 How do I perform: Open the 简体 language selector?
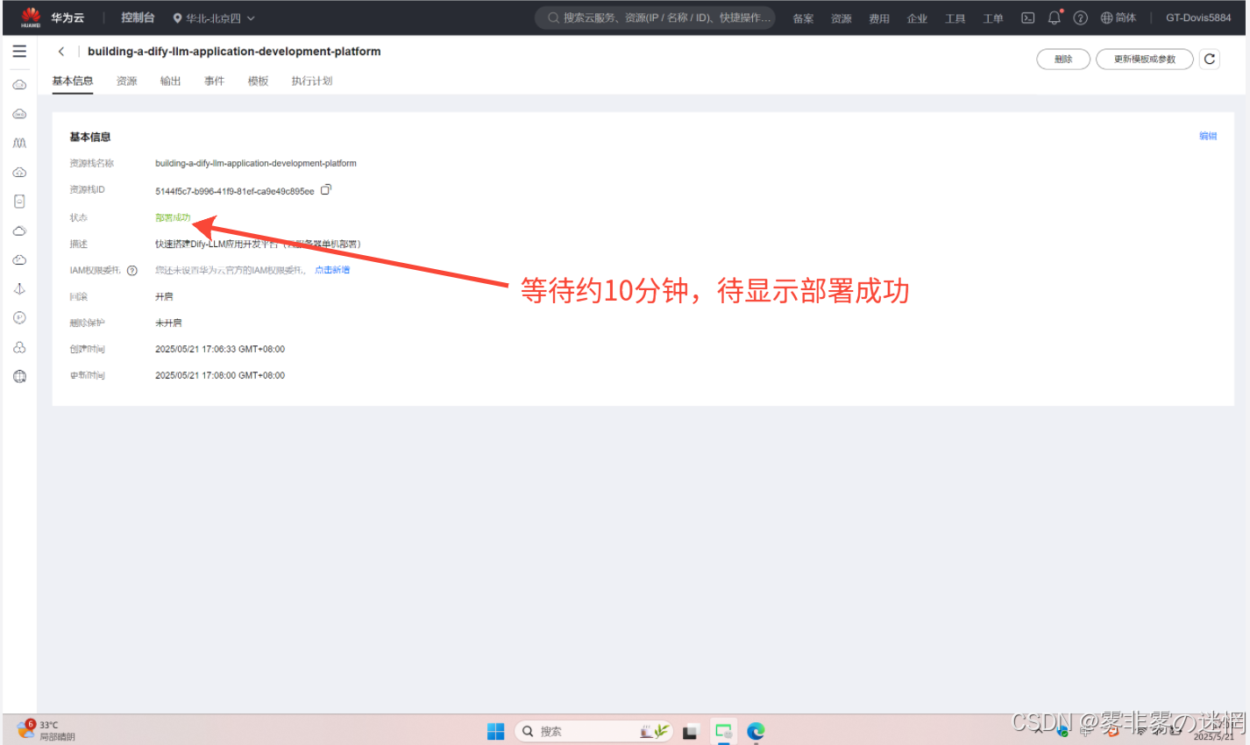click(x=1119, y=18)
